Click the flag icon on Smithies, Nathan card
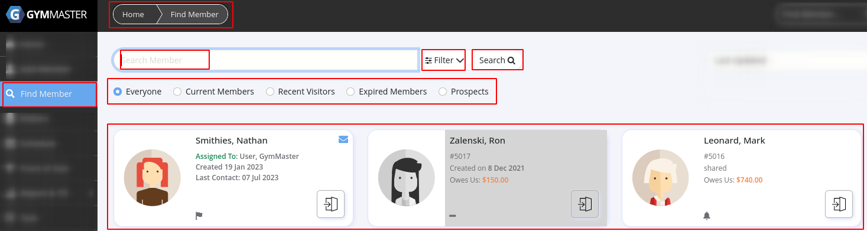Image resolution: width=867 pixels, height=231 pixels. tap(199, 216)
